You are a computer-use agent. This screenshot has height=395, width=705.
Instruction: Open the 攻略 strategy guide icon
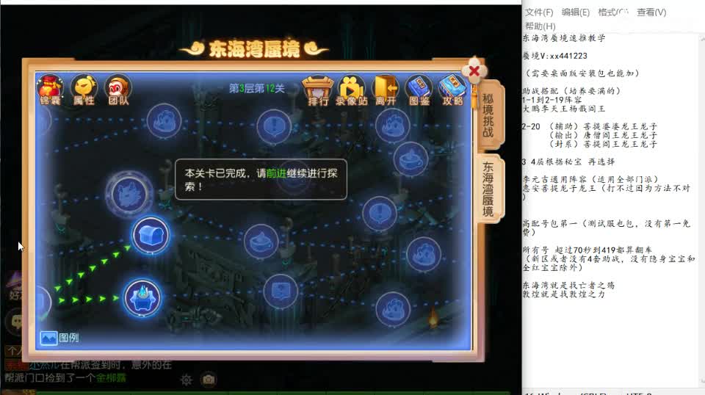click(x=452, y=91)
